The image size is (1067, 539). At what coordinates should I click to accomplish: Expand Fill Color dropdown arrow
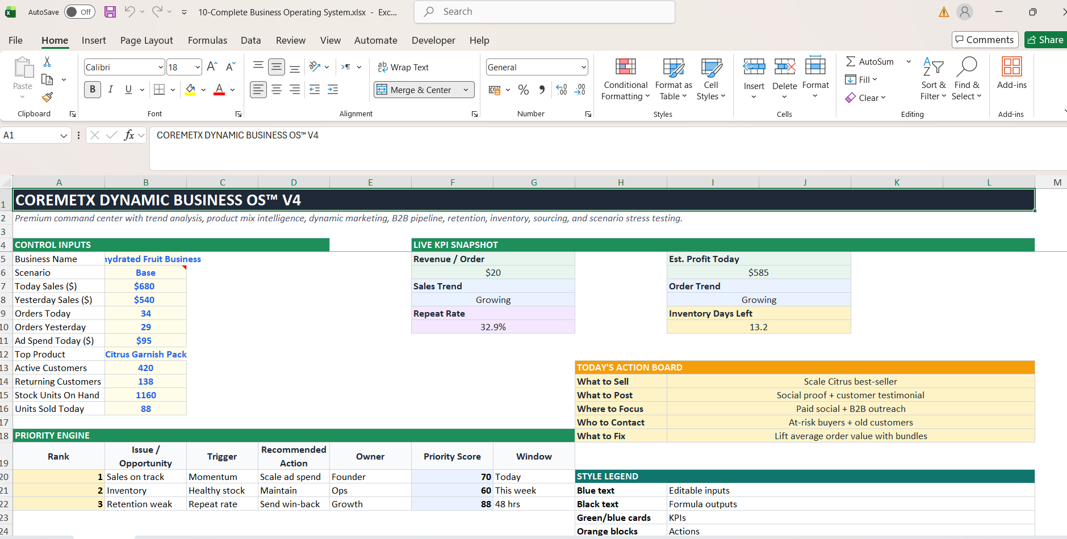(204, 90)
